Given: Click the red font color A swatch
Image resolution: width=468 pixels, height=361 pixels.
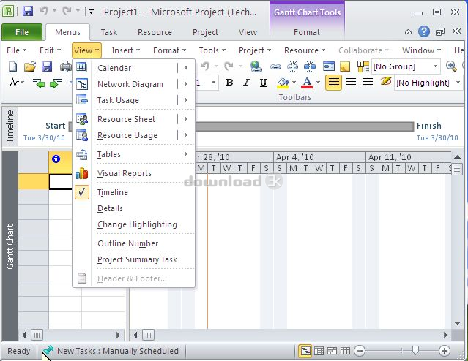Looking at the screenshot, I should 307,83.
